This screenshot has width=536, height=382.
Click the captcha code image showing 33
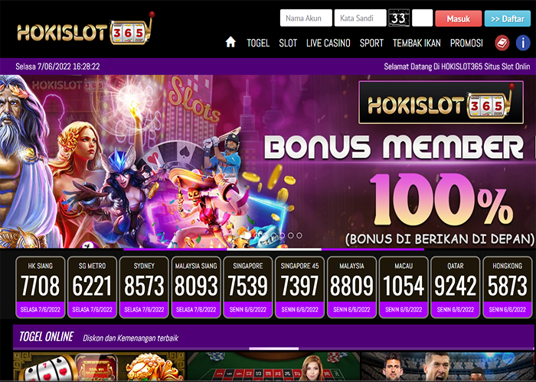point(399,18)
